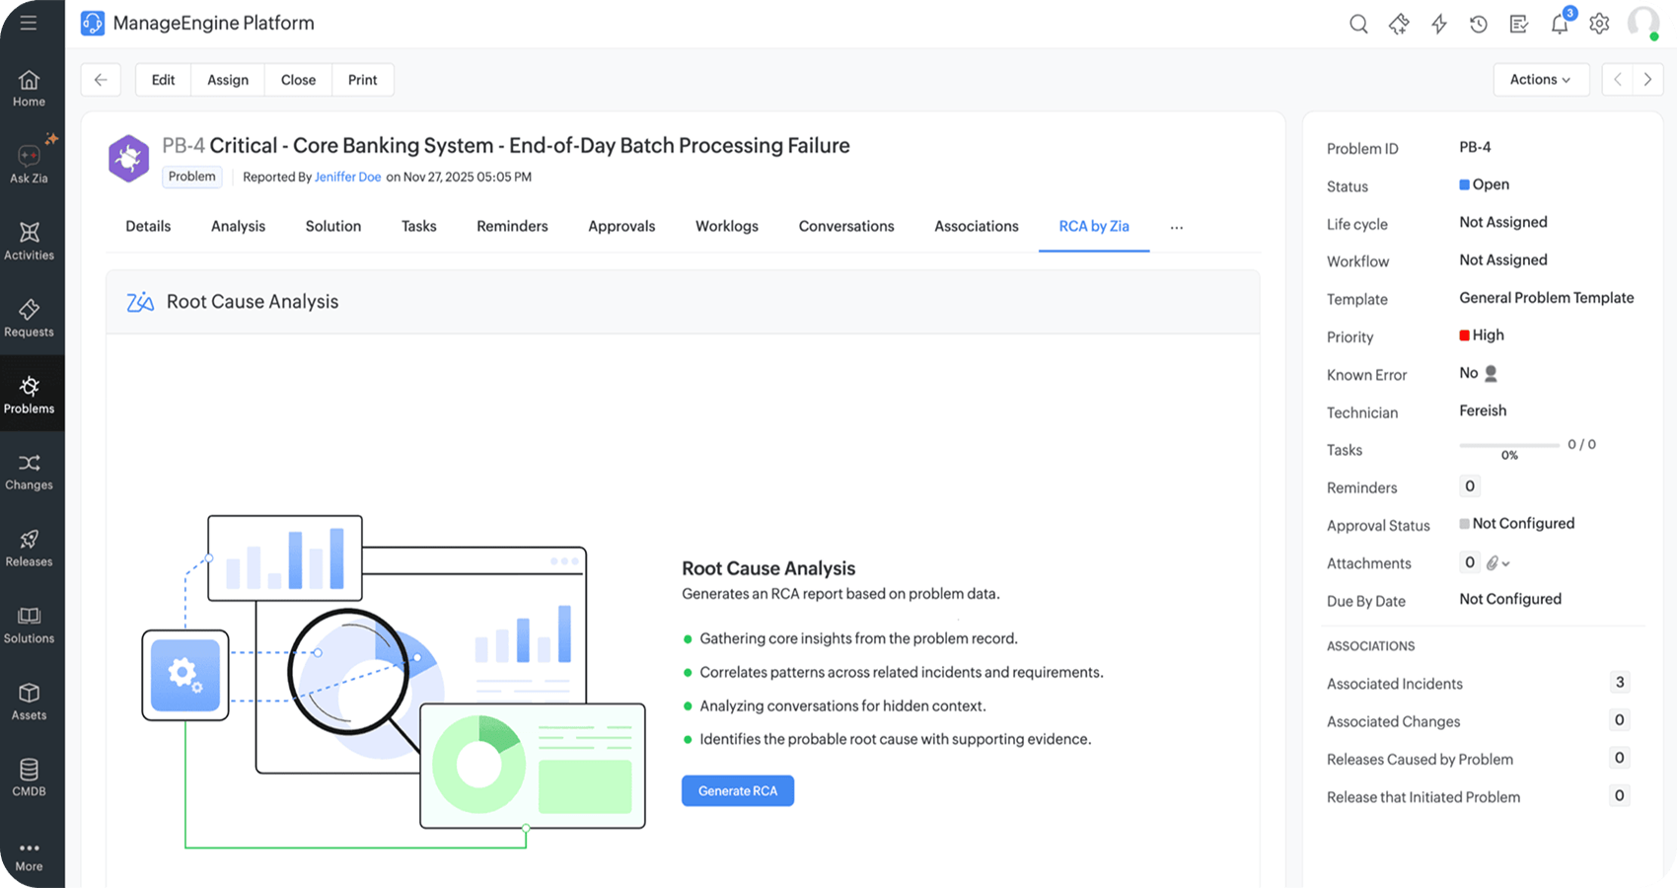Click the Tasks progress bar showing 0%
This screenshot has height=888, width=1677.
[x=1509, y=445]
